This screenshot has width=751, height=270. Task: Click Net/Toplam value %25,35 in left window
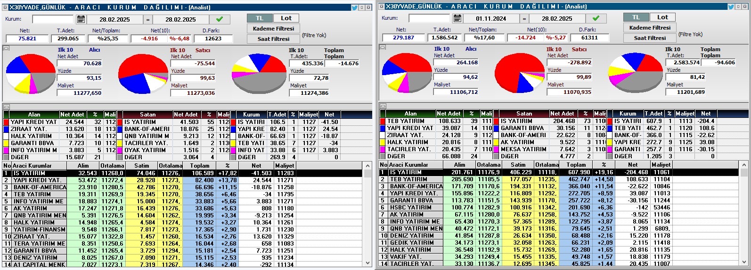point(108,39)
